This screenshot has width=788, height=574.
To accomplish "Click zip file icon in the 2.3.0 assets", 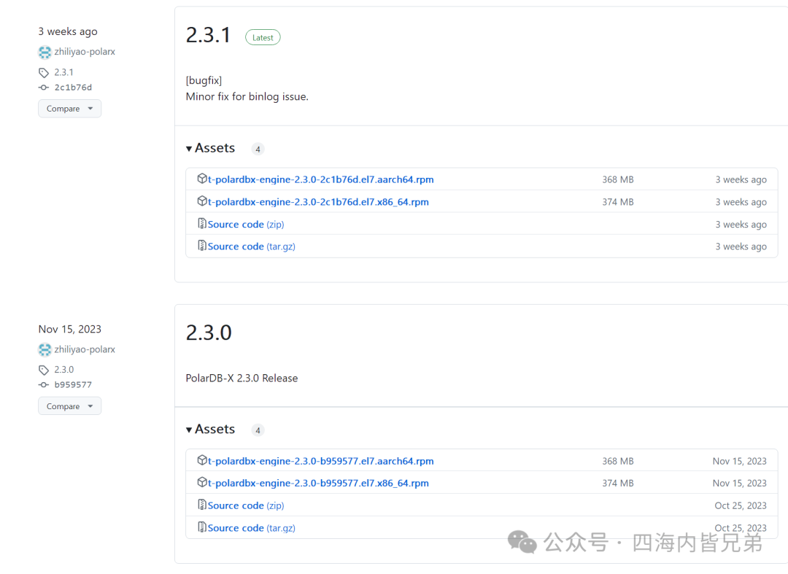I will [202, 504].
